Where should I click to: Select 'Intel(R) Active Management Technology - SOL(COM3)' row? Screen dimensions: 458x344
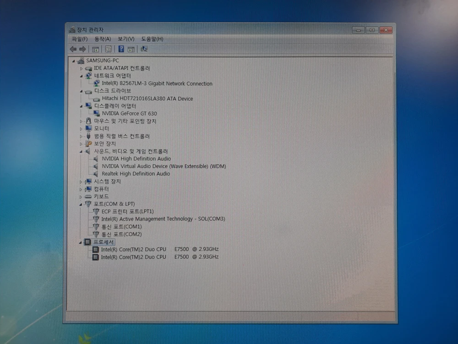tap(158, 219)
